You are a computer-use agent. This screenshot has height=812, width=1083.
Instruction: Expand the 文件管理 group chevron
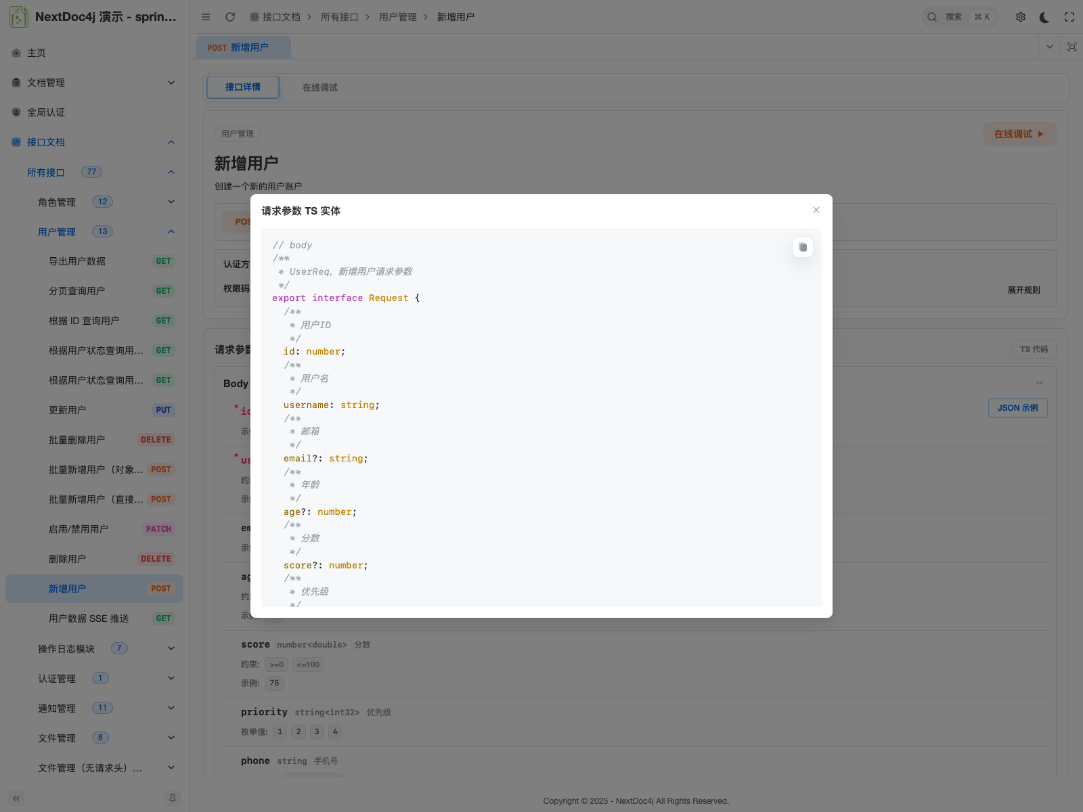[171, 738]
